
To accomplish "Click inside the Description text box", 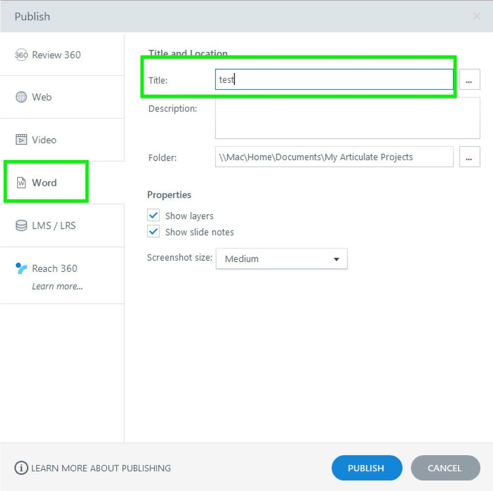I will point(347,118).
